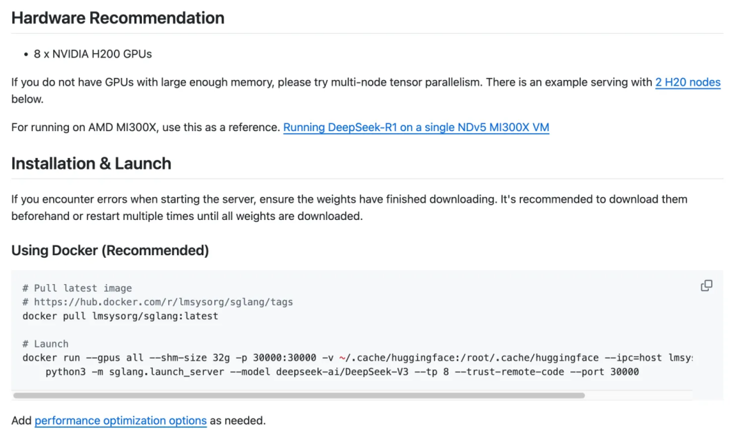744x435 pixels.
Task: Follow the "performance optimization options" link
Action: [x=121, y=421]
